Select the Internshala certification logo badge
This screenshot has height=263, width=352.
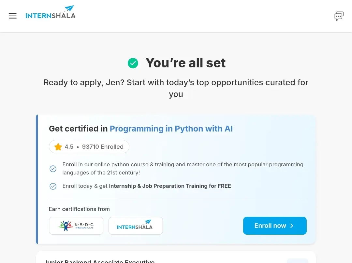136,226
